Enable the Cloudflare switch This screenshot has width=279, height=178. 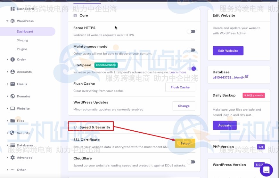point(191,162)
